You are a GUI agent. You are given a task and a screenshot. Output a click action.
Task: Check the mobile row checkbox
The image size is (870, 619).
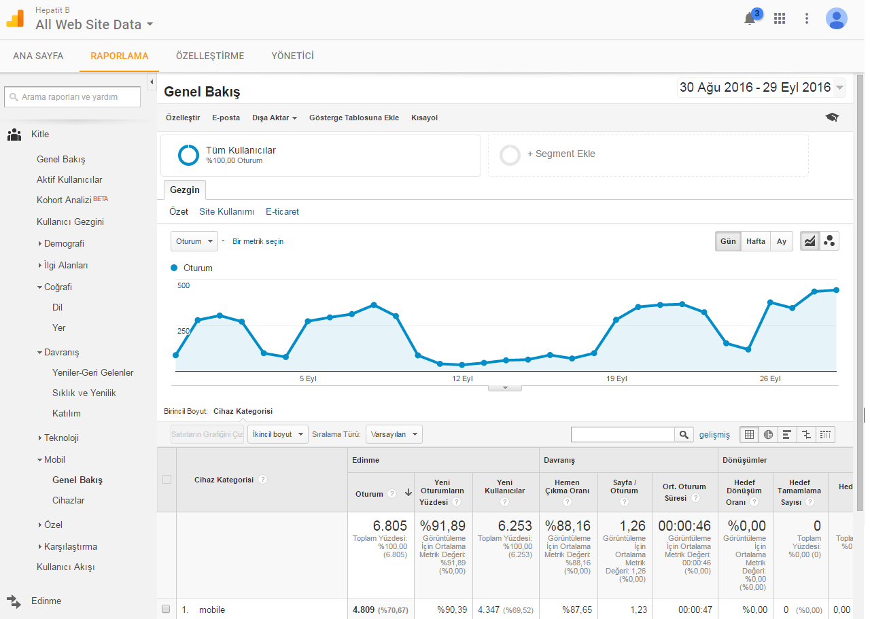[166, 609]
